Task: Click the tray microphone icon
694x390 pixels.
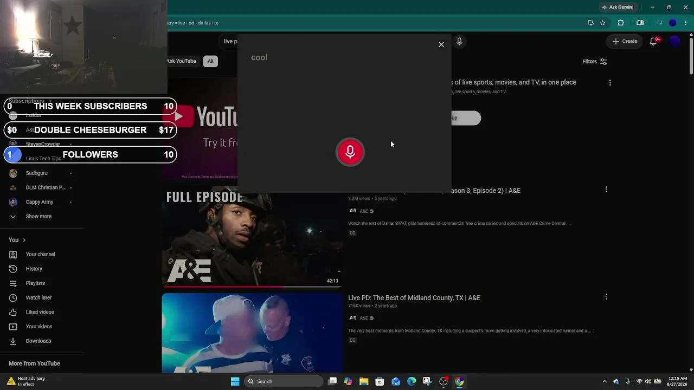Action: coord(628,381)
